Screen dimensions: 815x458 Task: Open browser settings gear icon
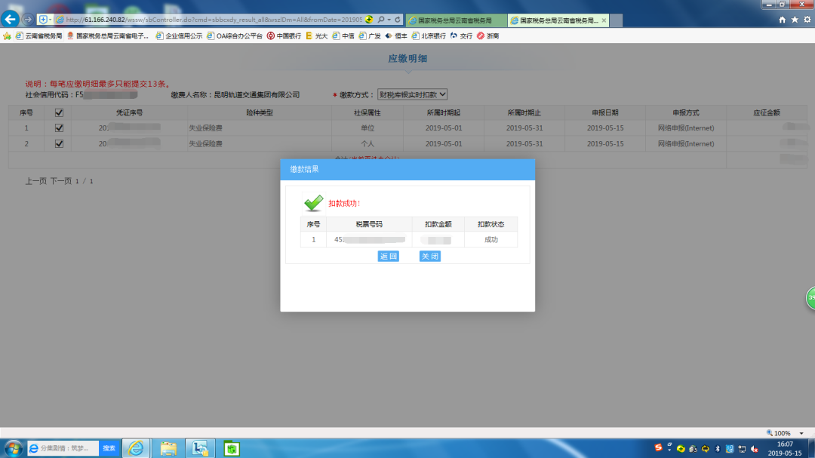tap(807, 20)
